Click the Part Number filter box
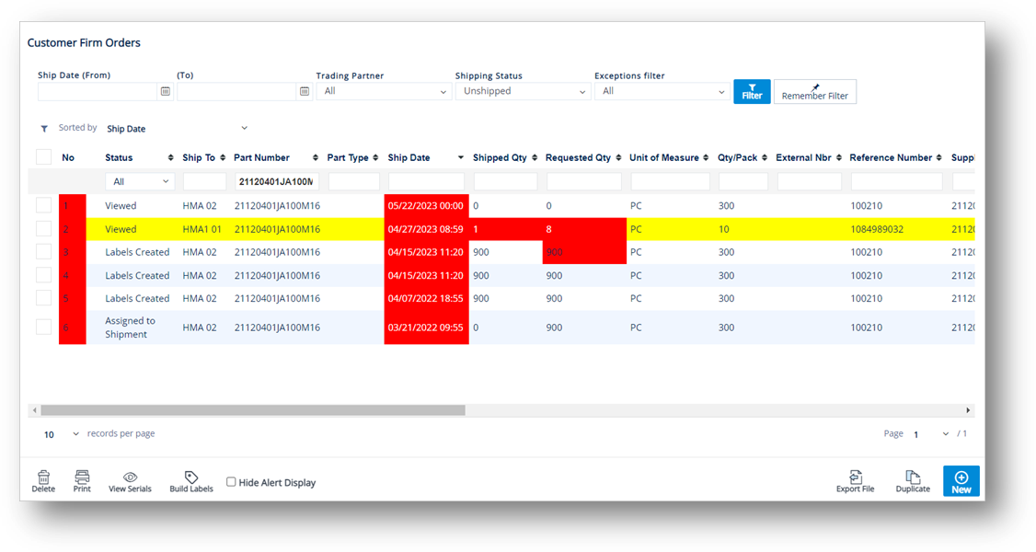This screenshot has width=1036, height=552. [277, 181]
